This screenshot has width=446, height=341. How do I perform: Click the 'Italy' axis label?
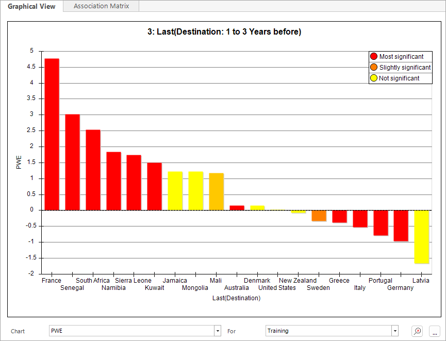[360, 288]
